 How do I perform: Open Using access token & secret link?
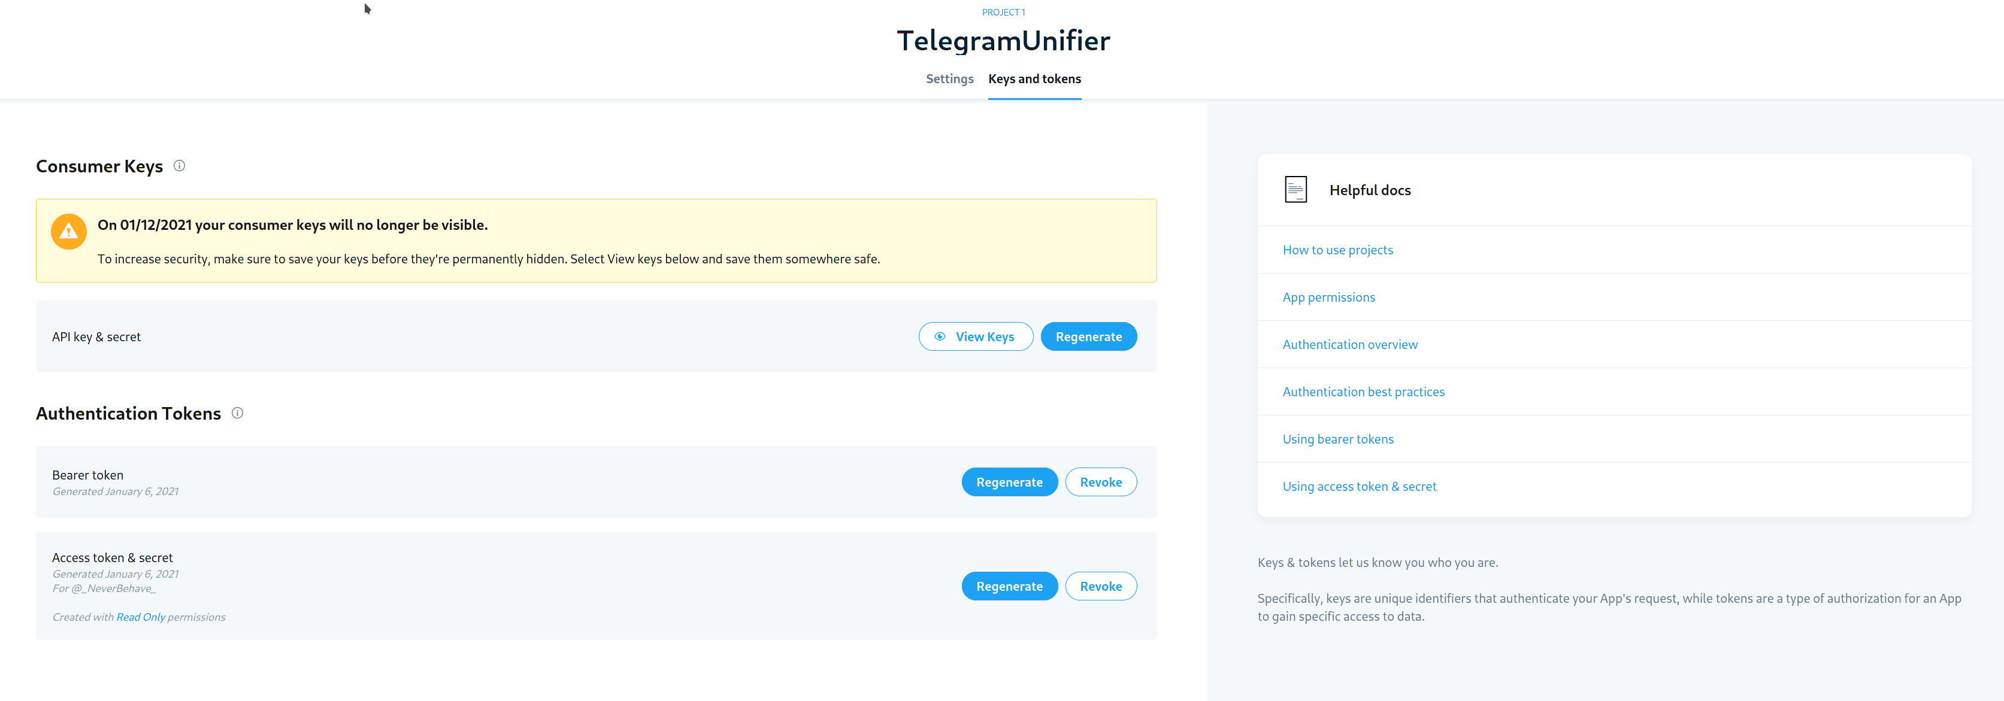[x=1359, y=487]
